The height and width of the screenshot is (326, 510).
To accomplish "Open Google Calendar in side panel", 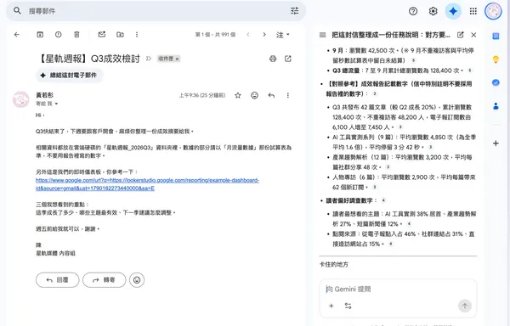I will click(496, 36).
